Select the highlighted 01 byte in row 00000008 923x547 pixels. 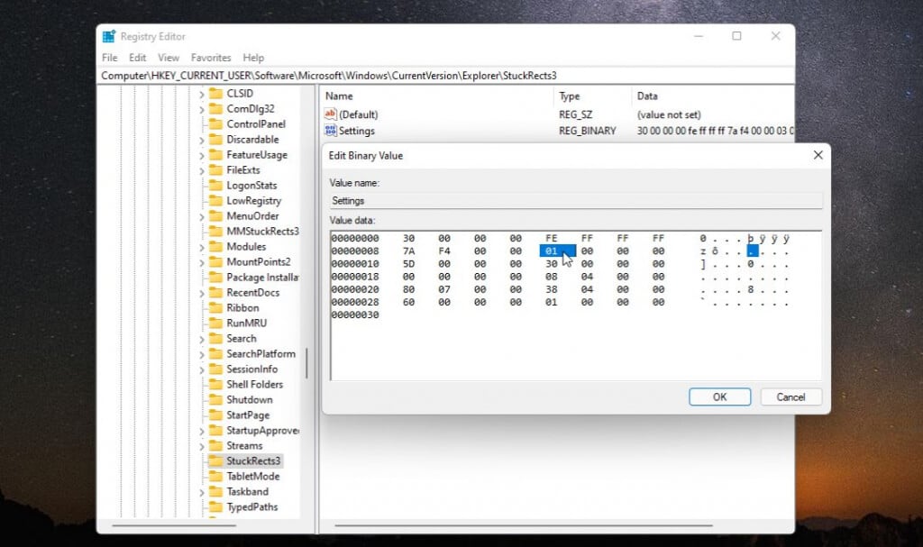[x=551, y=251]
